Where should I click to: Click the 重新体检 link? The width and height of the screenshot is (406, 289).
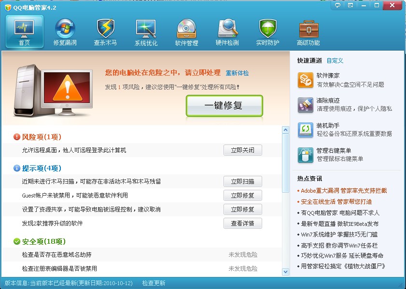(237, 73)
